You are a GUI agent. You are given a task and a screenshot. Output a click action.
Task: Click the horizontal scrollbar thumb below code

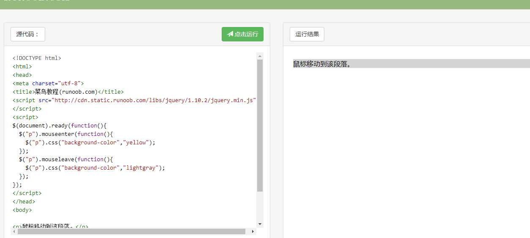pyautogui.click(x=131, y=231)
